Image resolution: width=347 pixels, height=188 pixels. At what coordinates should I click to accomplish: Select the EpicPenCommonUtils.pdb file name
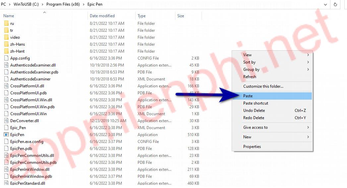[x=33, y=163]
